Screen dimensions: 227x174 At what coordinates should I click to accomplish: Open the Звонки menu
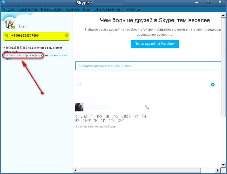[72, 9]
